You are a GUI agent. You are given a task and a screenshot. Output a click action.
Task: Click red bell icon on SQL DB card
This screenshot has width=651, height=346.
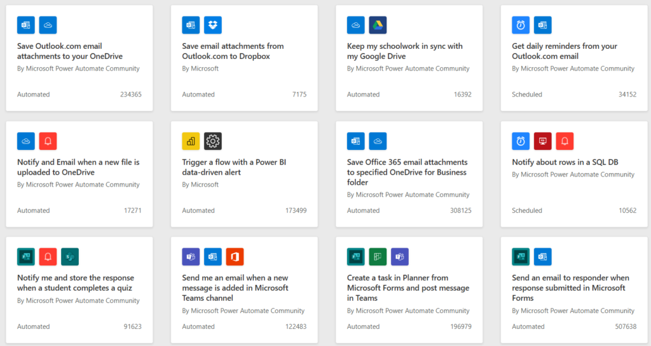[x=565, y=141]
